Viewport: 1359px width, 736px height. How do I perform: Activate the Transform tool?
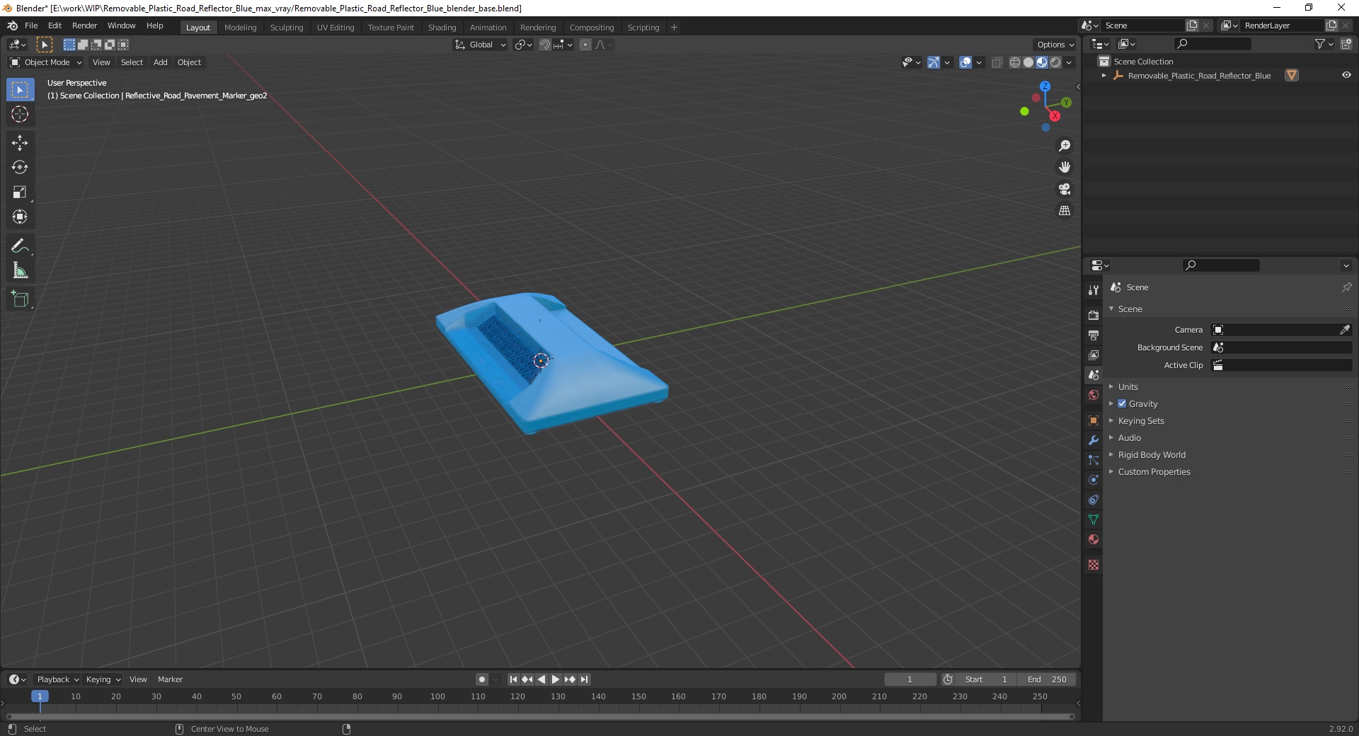20,217
